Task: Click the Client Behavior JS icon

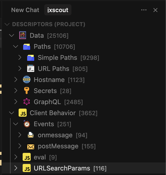Action: [23, 113]
